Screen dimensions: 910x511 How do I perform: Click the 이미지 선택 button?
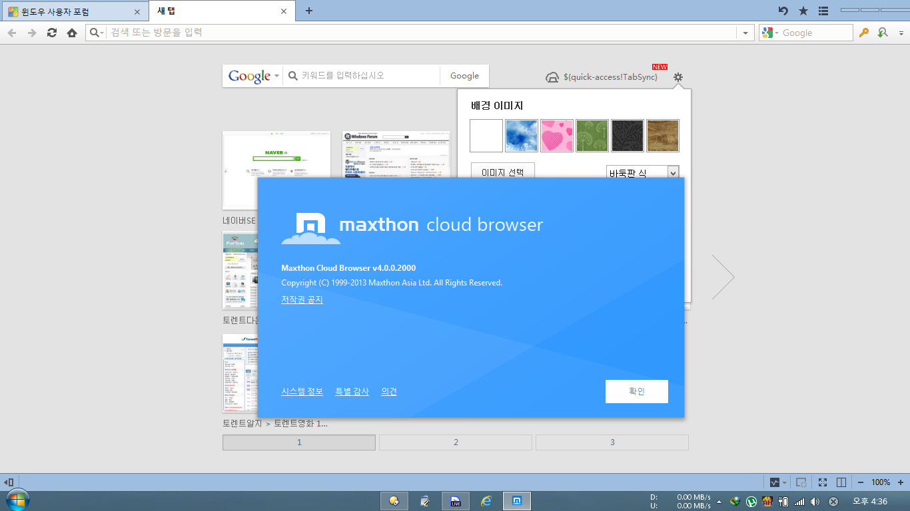coord(502,170)
